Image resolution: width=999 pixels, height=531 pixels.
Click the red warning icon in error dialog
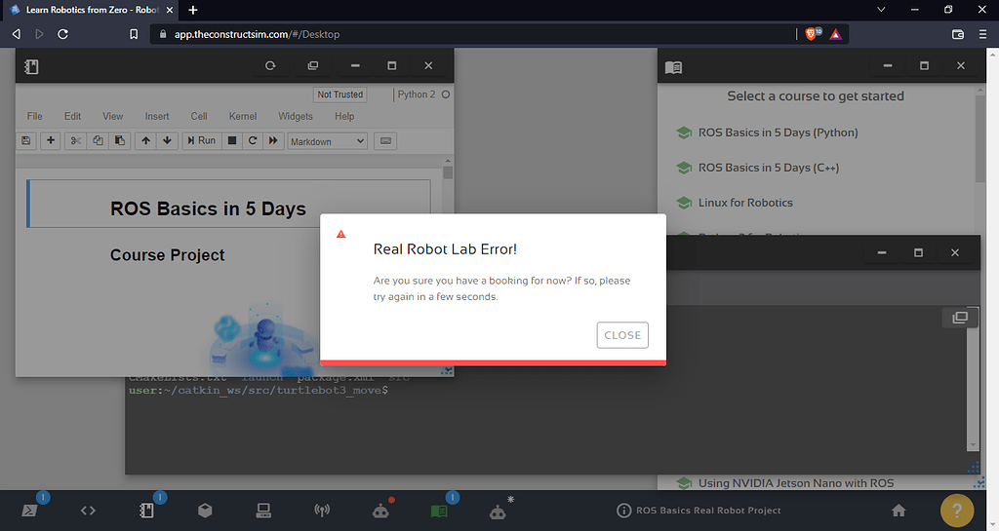point(340,234)
